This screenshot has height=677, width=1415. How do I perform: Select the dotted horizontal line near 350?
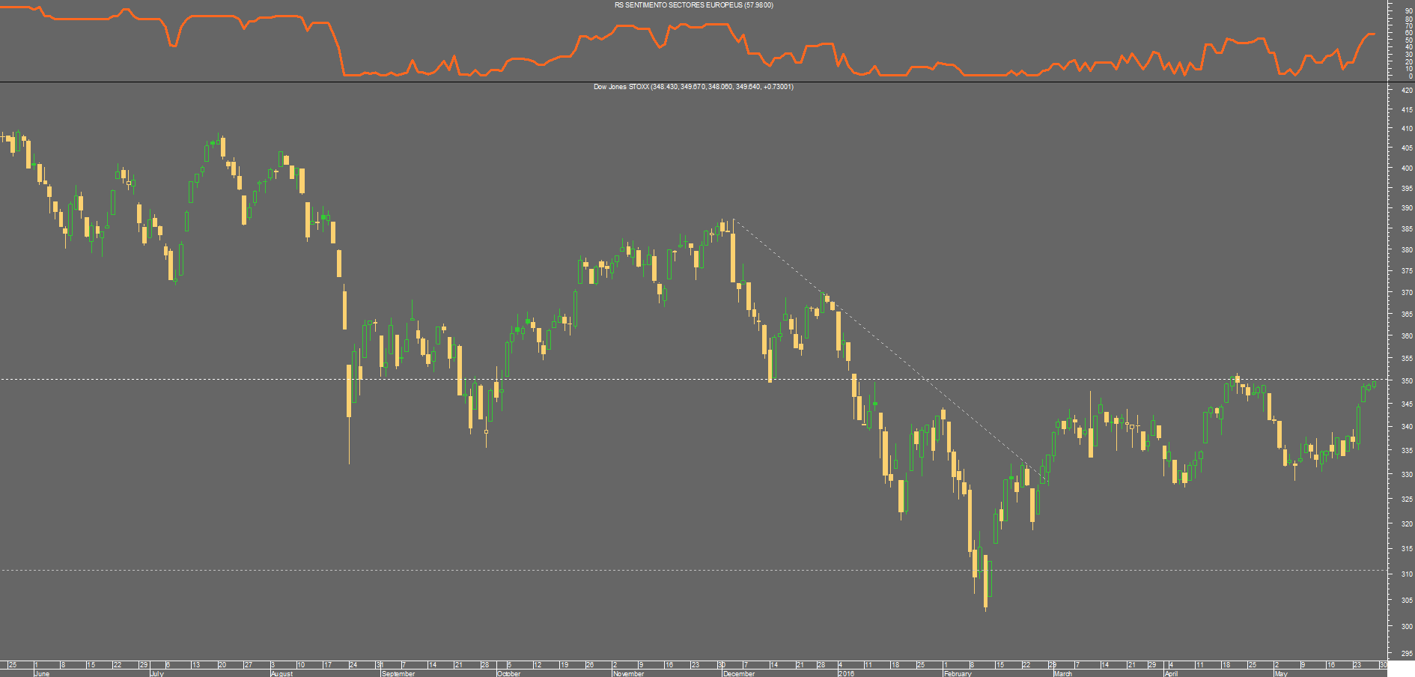click(693, 380)
